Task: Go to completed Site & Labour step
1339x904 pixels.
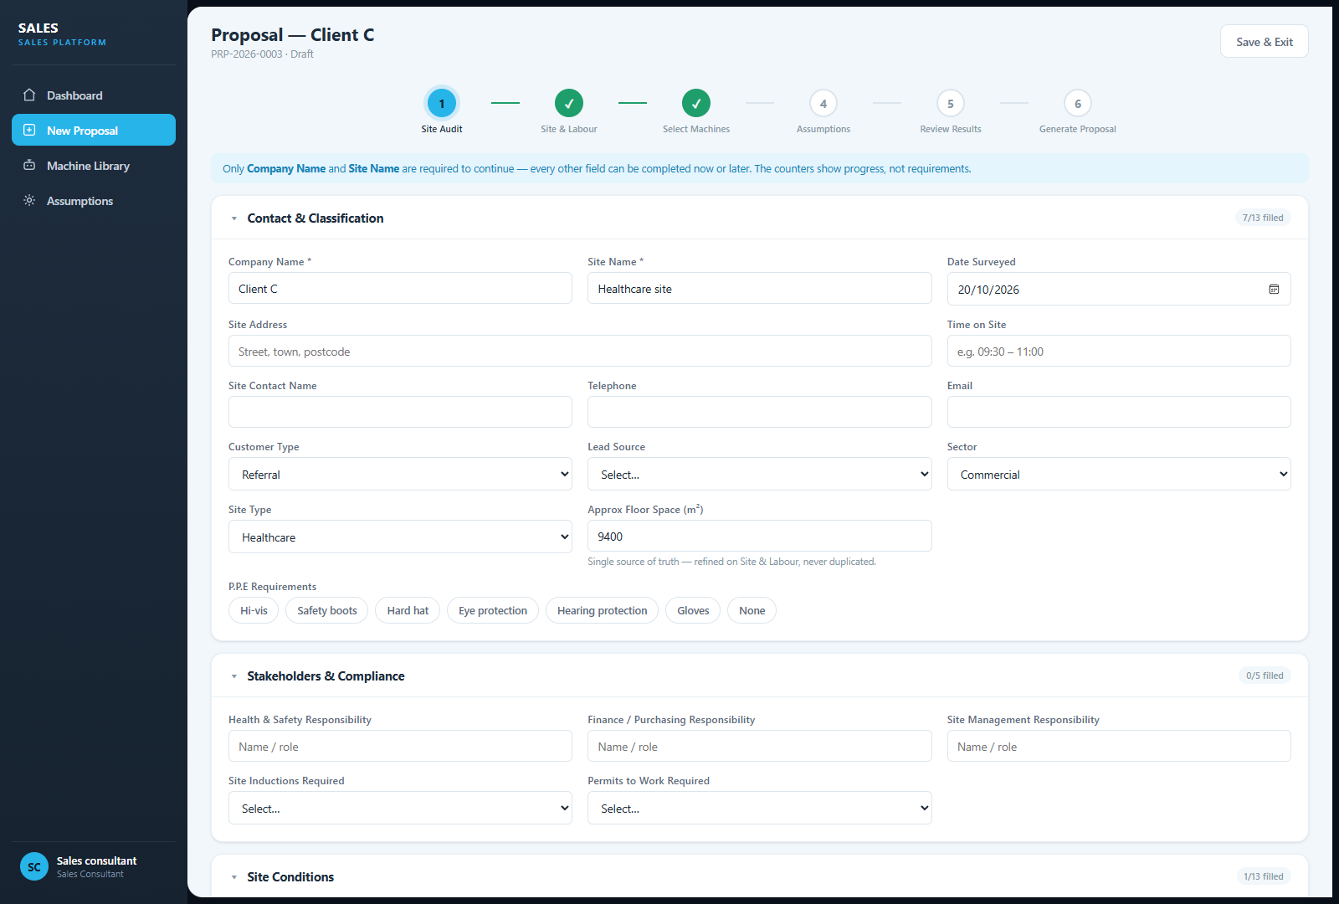Action: pyautogui.click(x=569, y=104)
